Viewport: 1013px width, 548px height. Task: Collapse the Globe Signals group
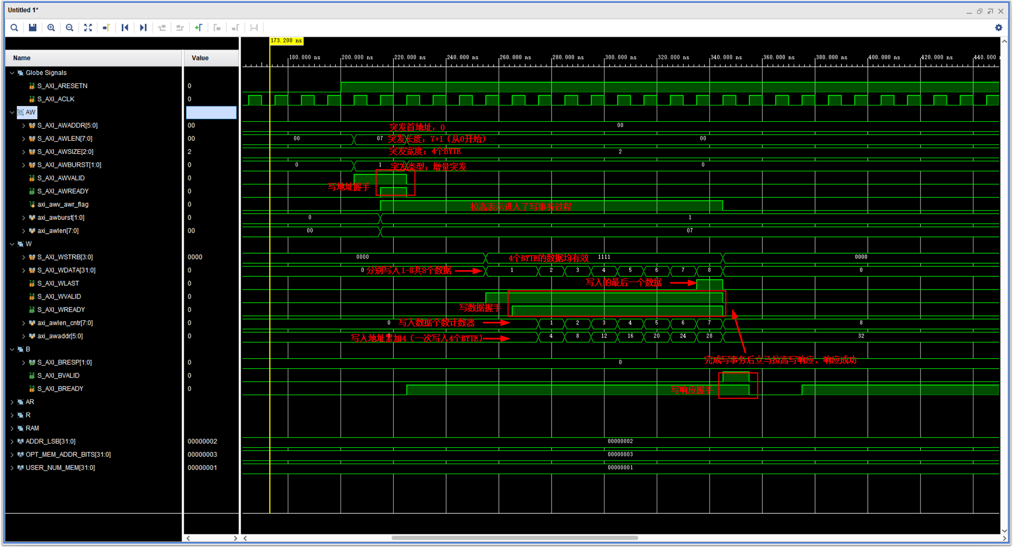point(12,72)
